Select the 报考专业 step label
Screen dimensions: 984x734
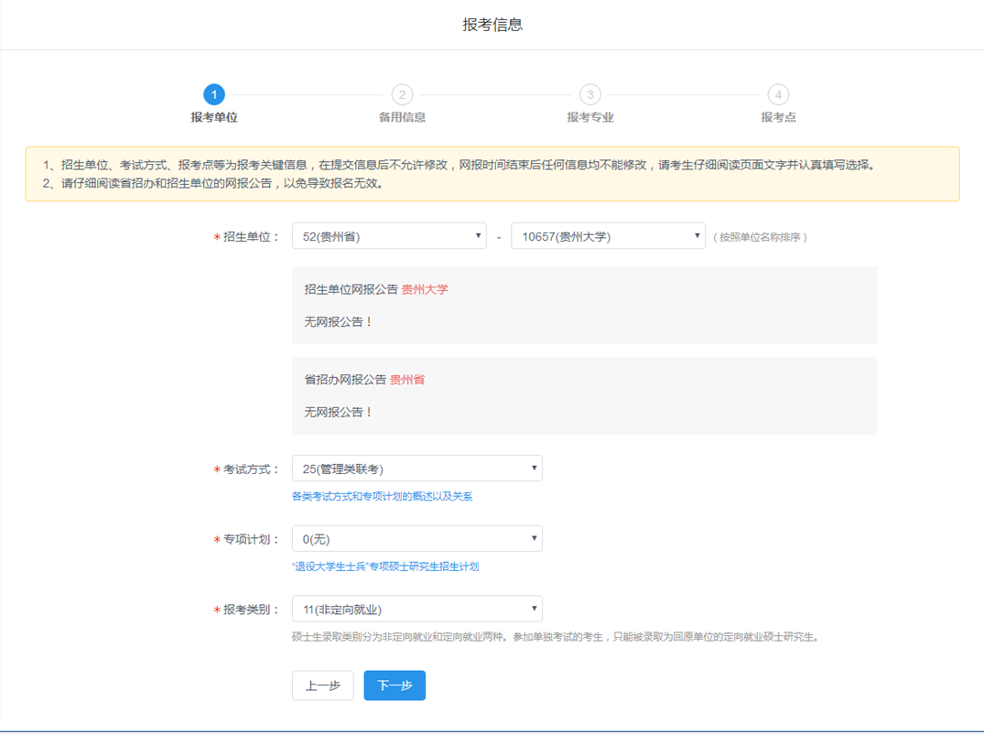point(590,117)
